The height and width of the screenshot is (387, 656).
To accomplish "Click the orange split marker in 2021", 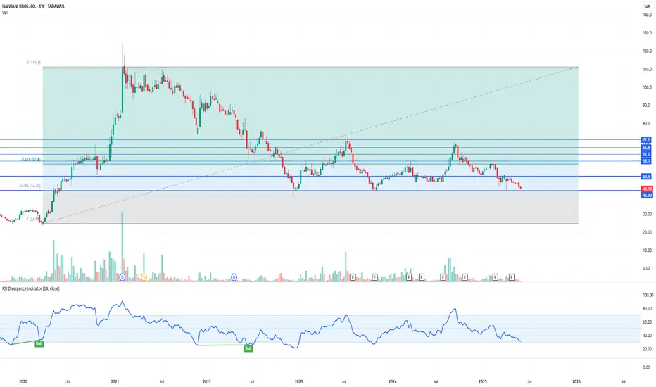I will coord(144,277).
